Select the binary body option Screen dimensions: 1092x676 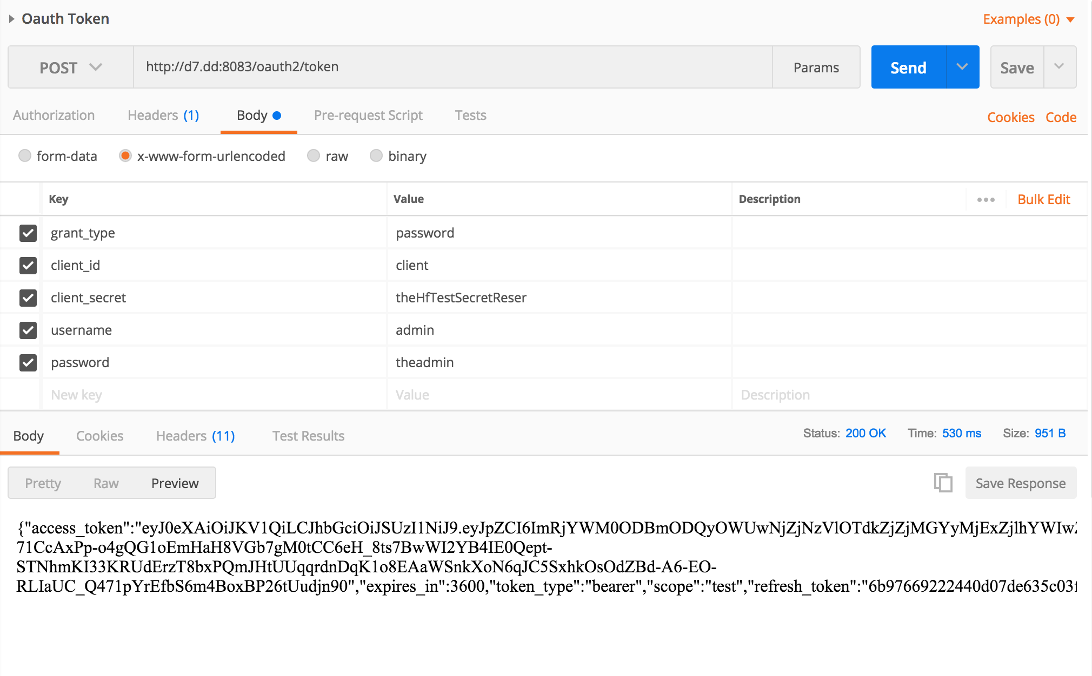(376, 156)
